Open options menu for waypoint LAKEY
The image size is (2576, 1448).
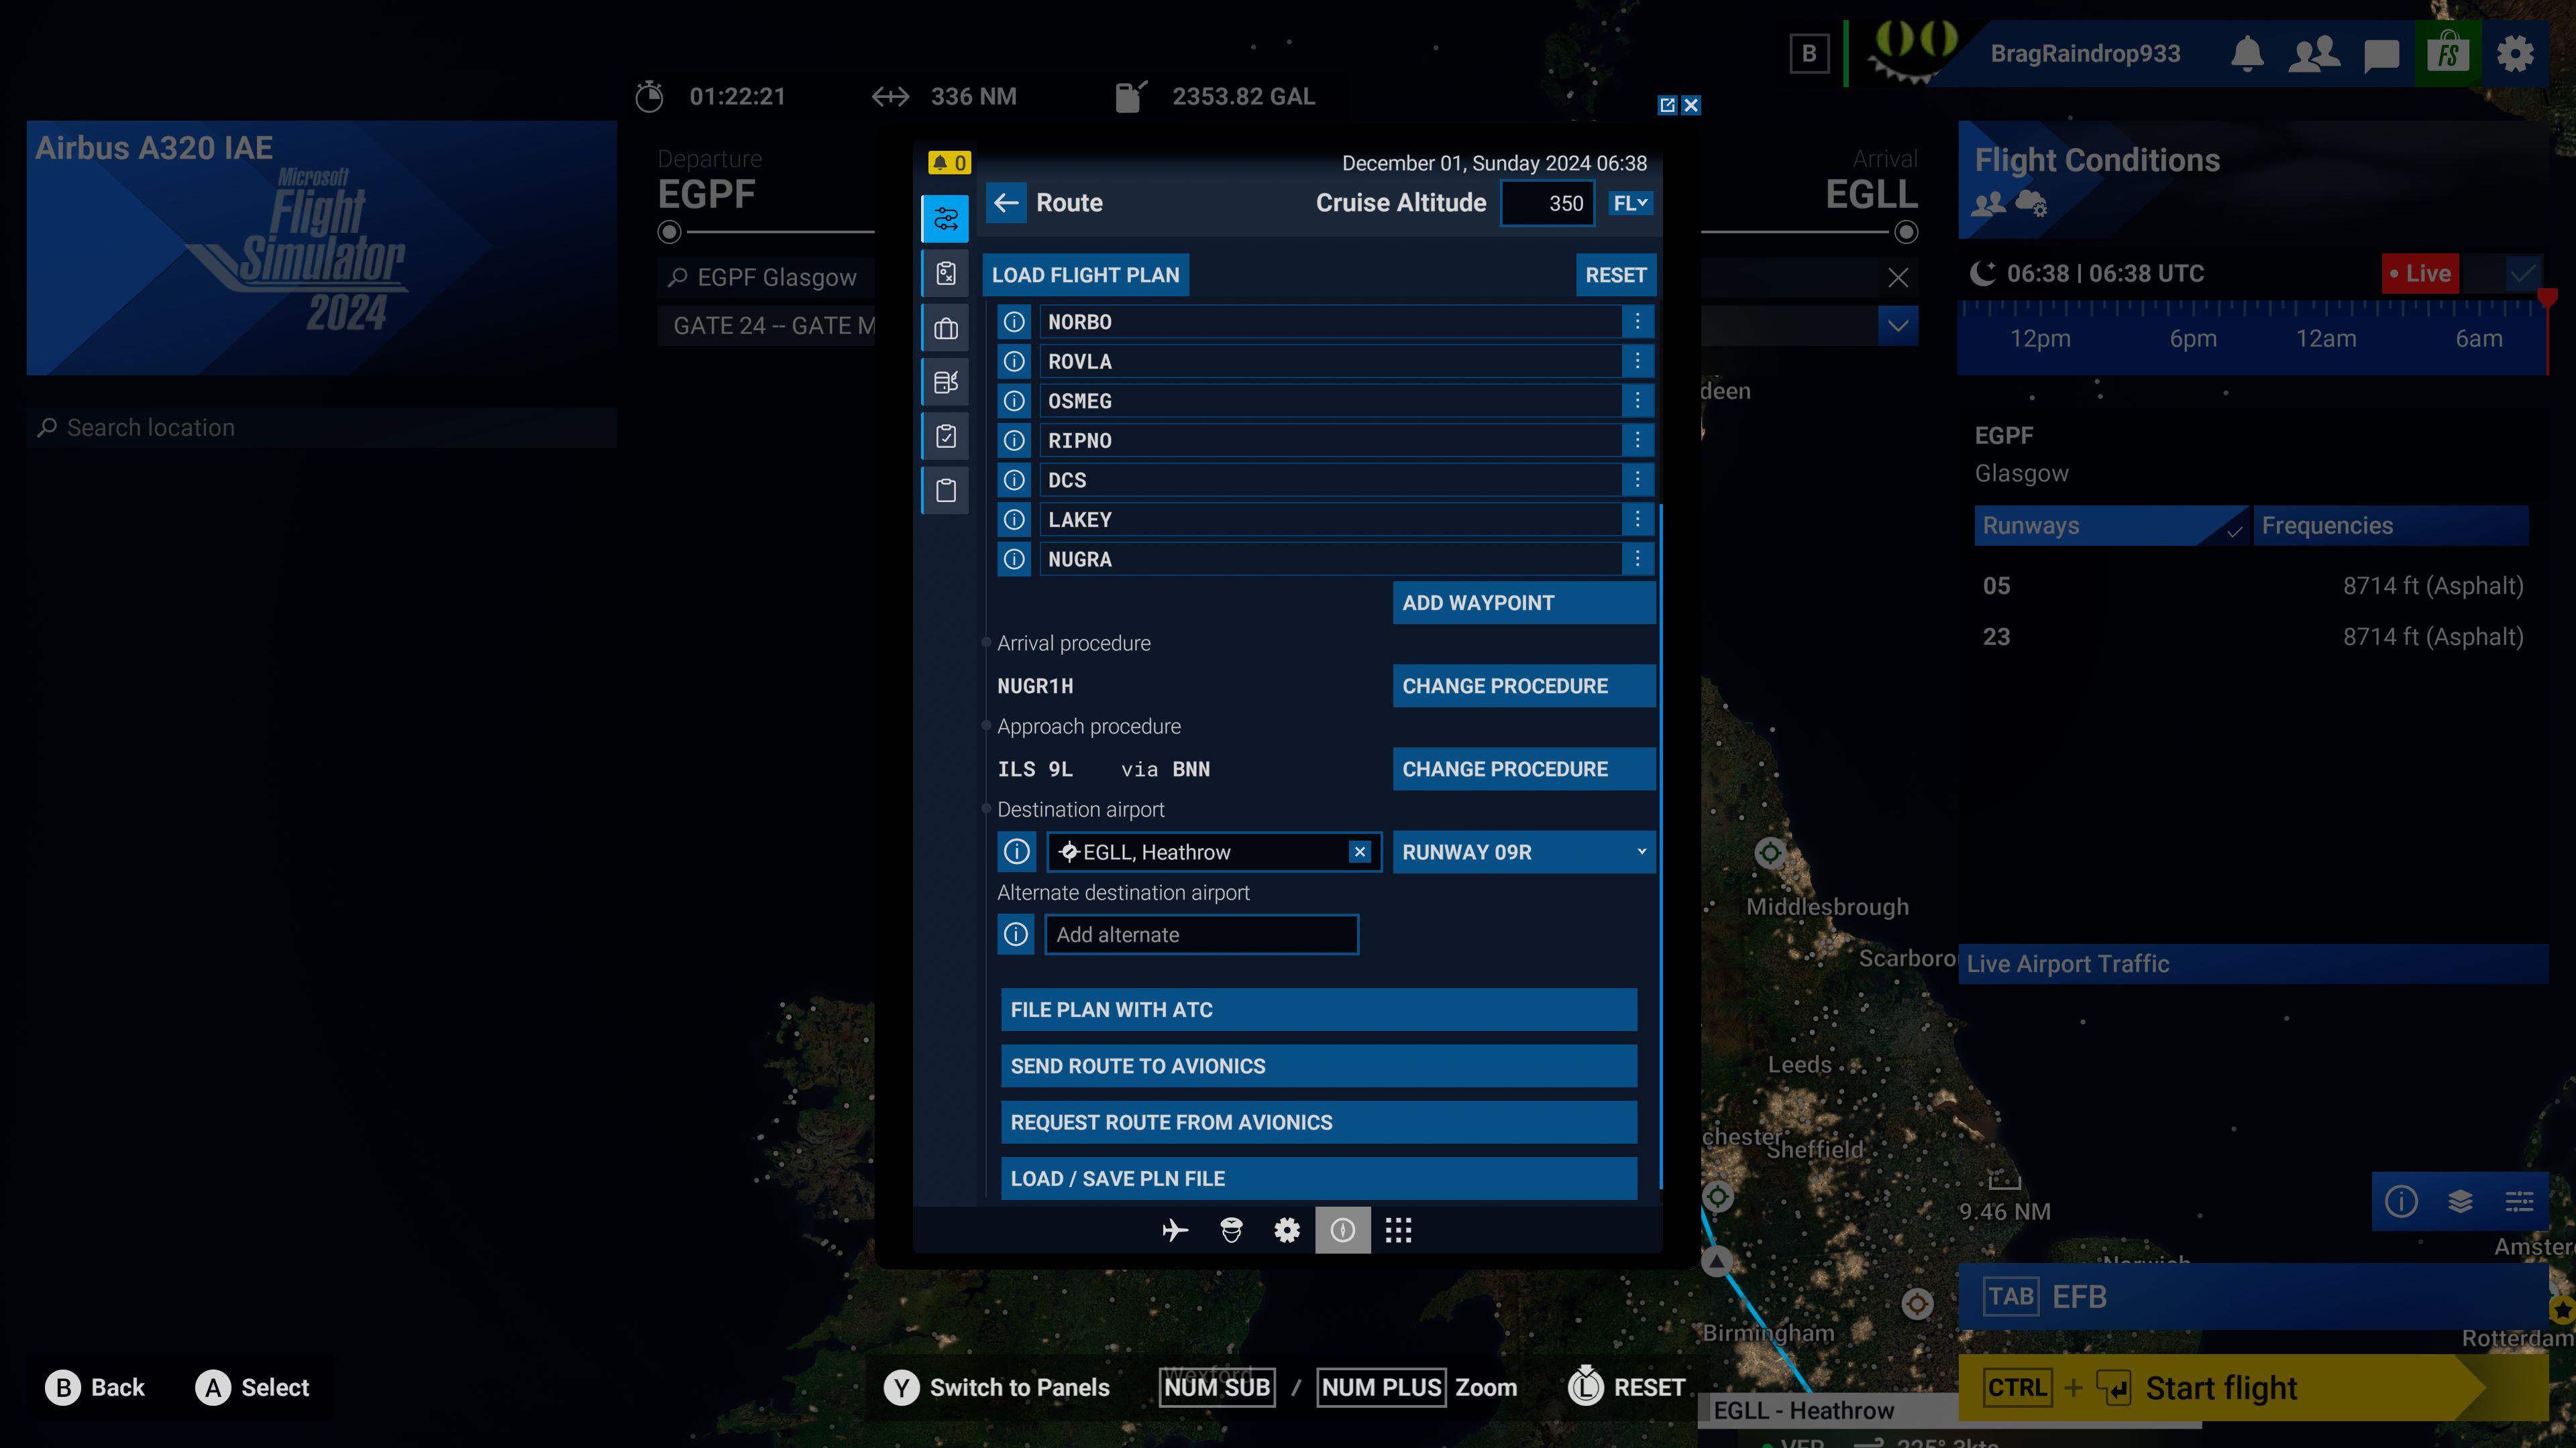pyautogui.click(x=1637, y=519)
